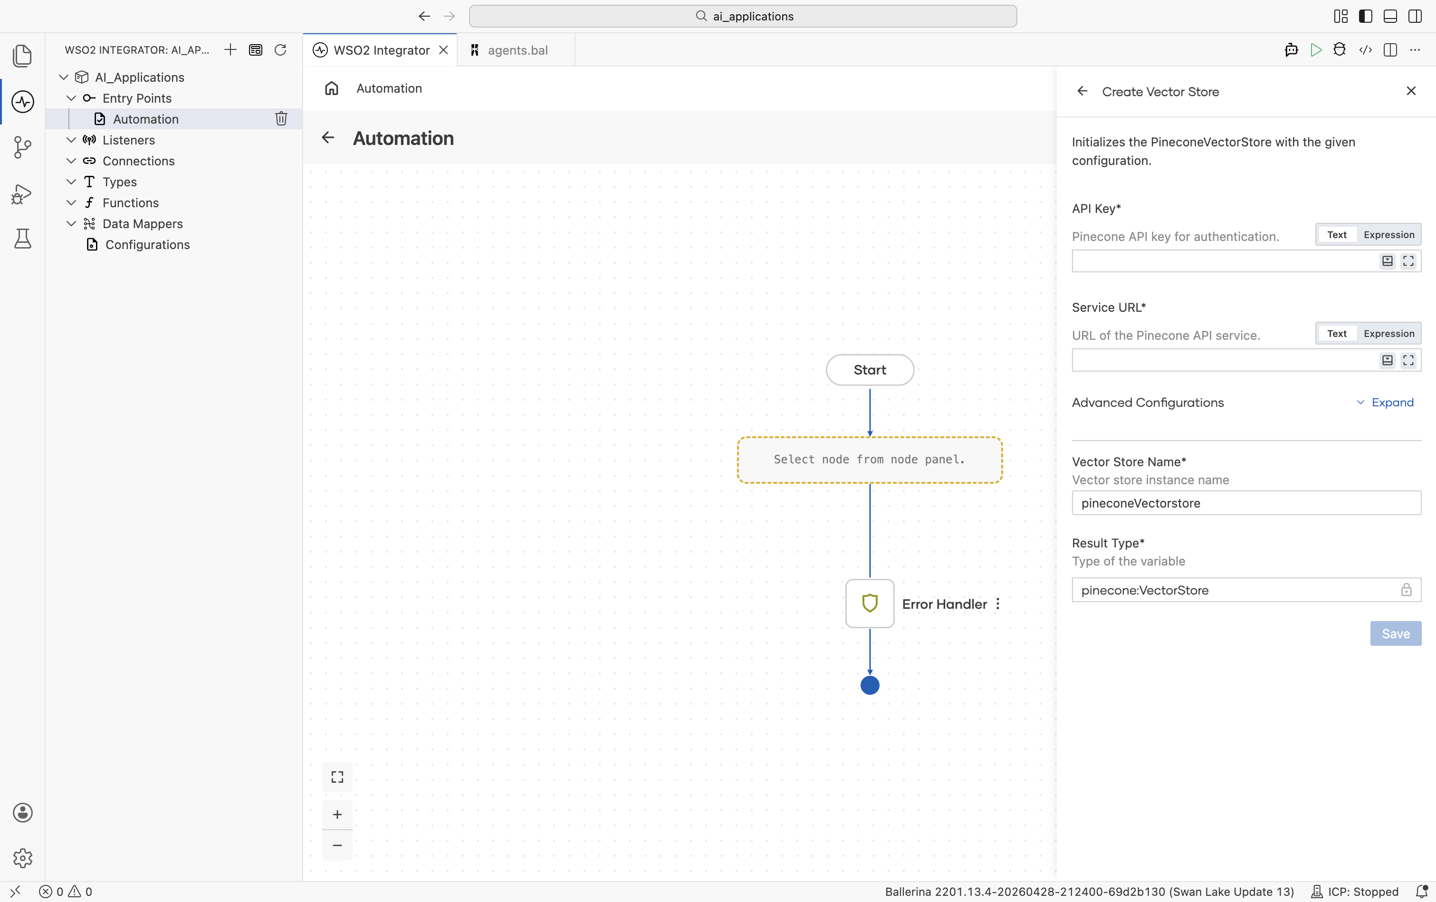Screen dimensions: 1436x902
Task: Select Automation in the tree
Action: (174, 119)
